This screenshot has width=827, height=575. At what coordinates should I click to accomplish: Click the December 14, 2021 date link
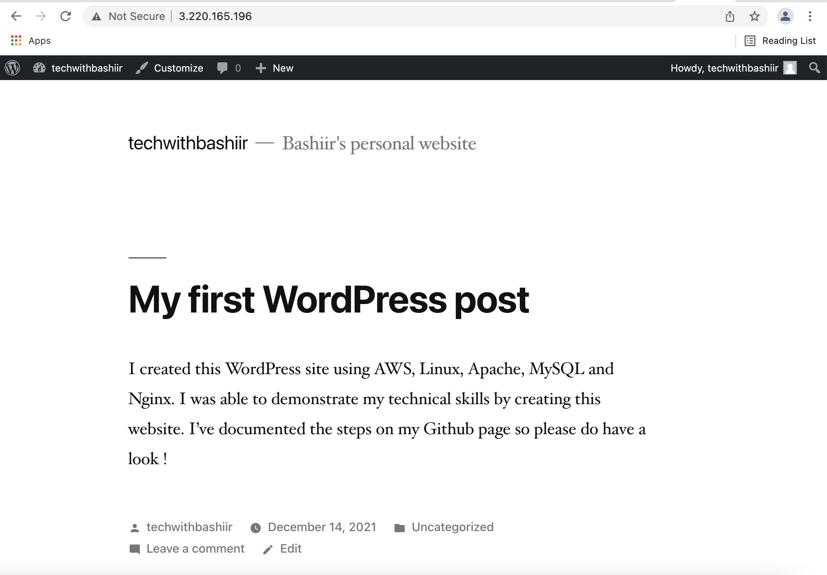click(322, 527)
